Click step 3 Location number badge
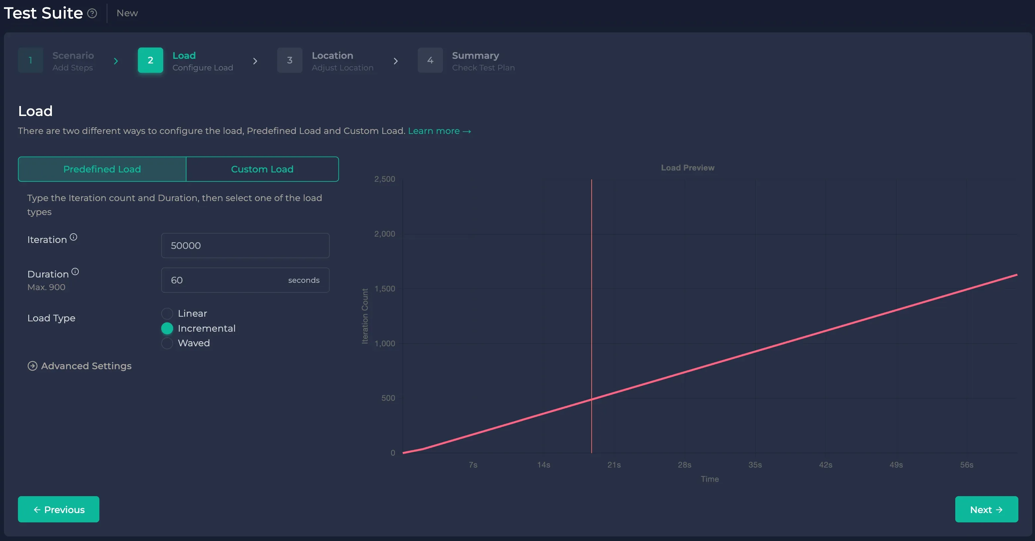This screenshot has width=1035, height=541. (x=289, y=60)
